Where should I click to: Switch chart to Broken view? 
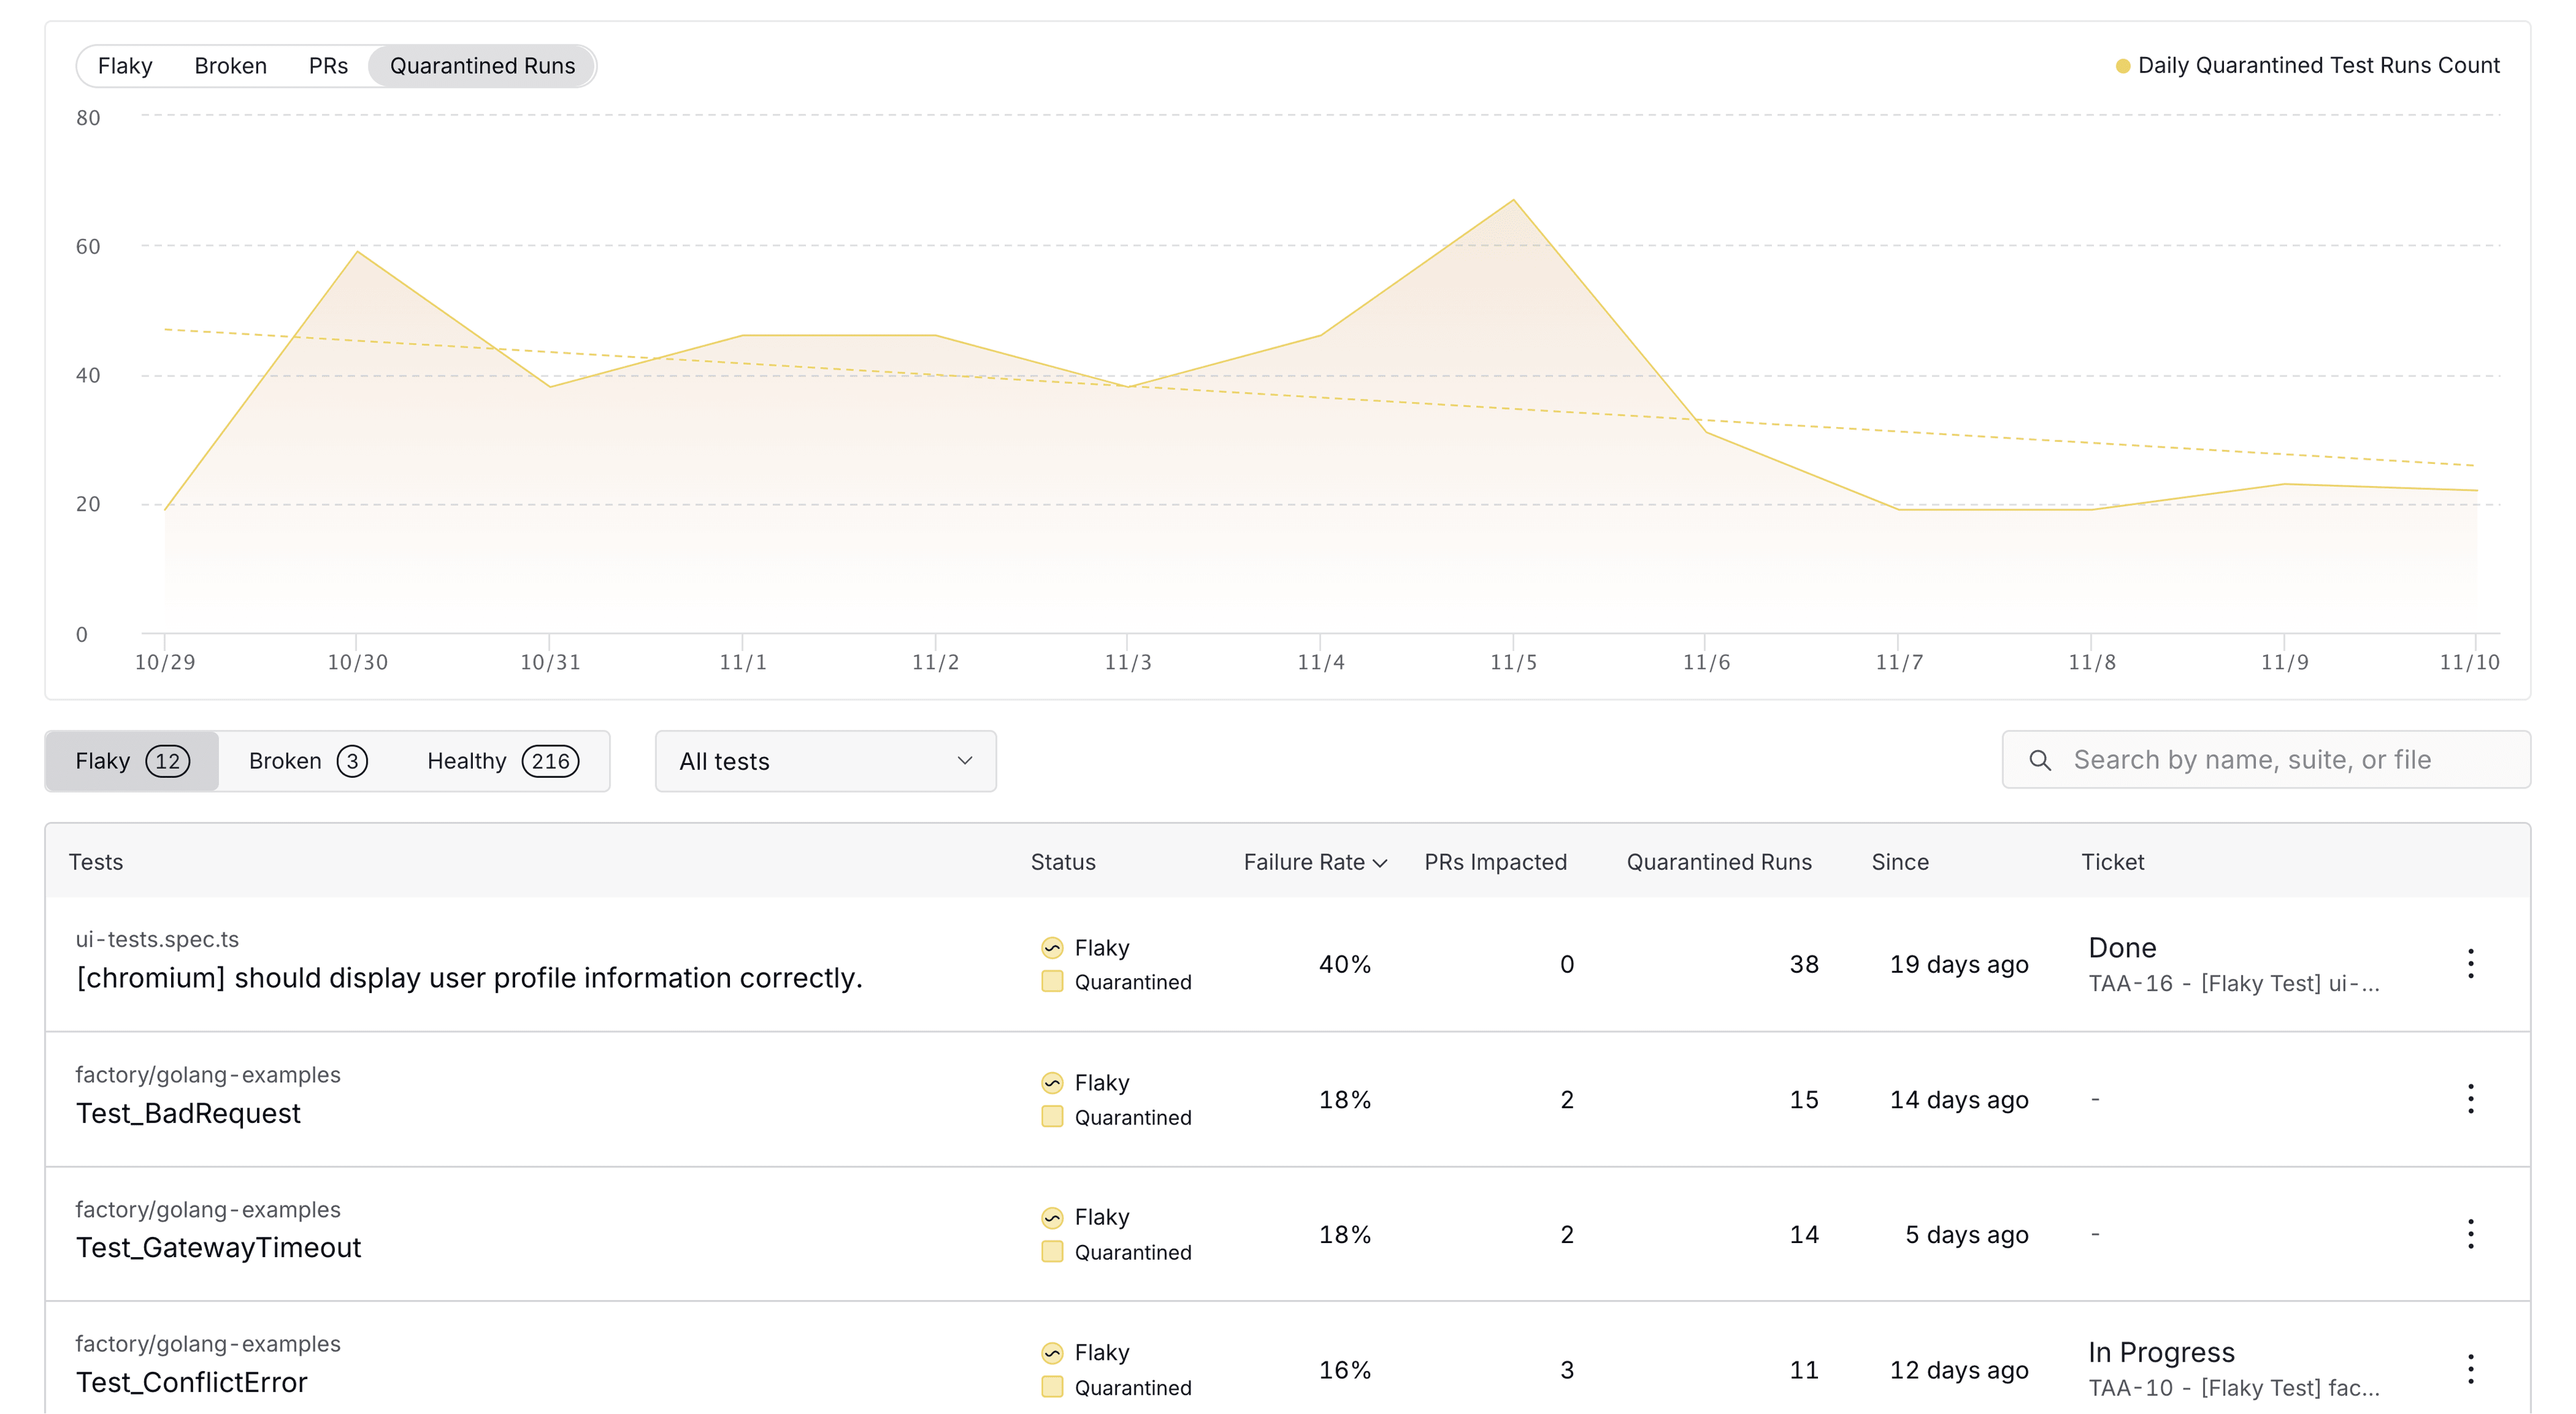(230, 66)
